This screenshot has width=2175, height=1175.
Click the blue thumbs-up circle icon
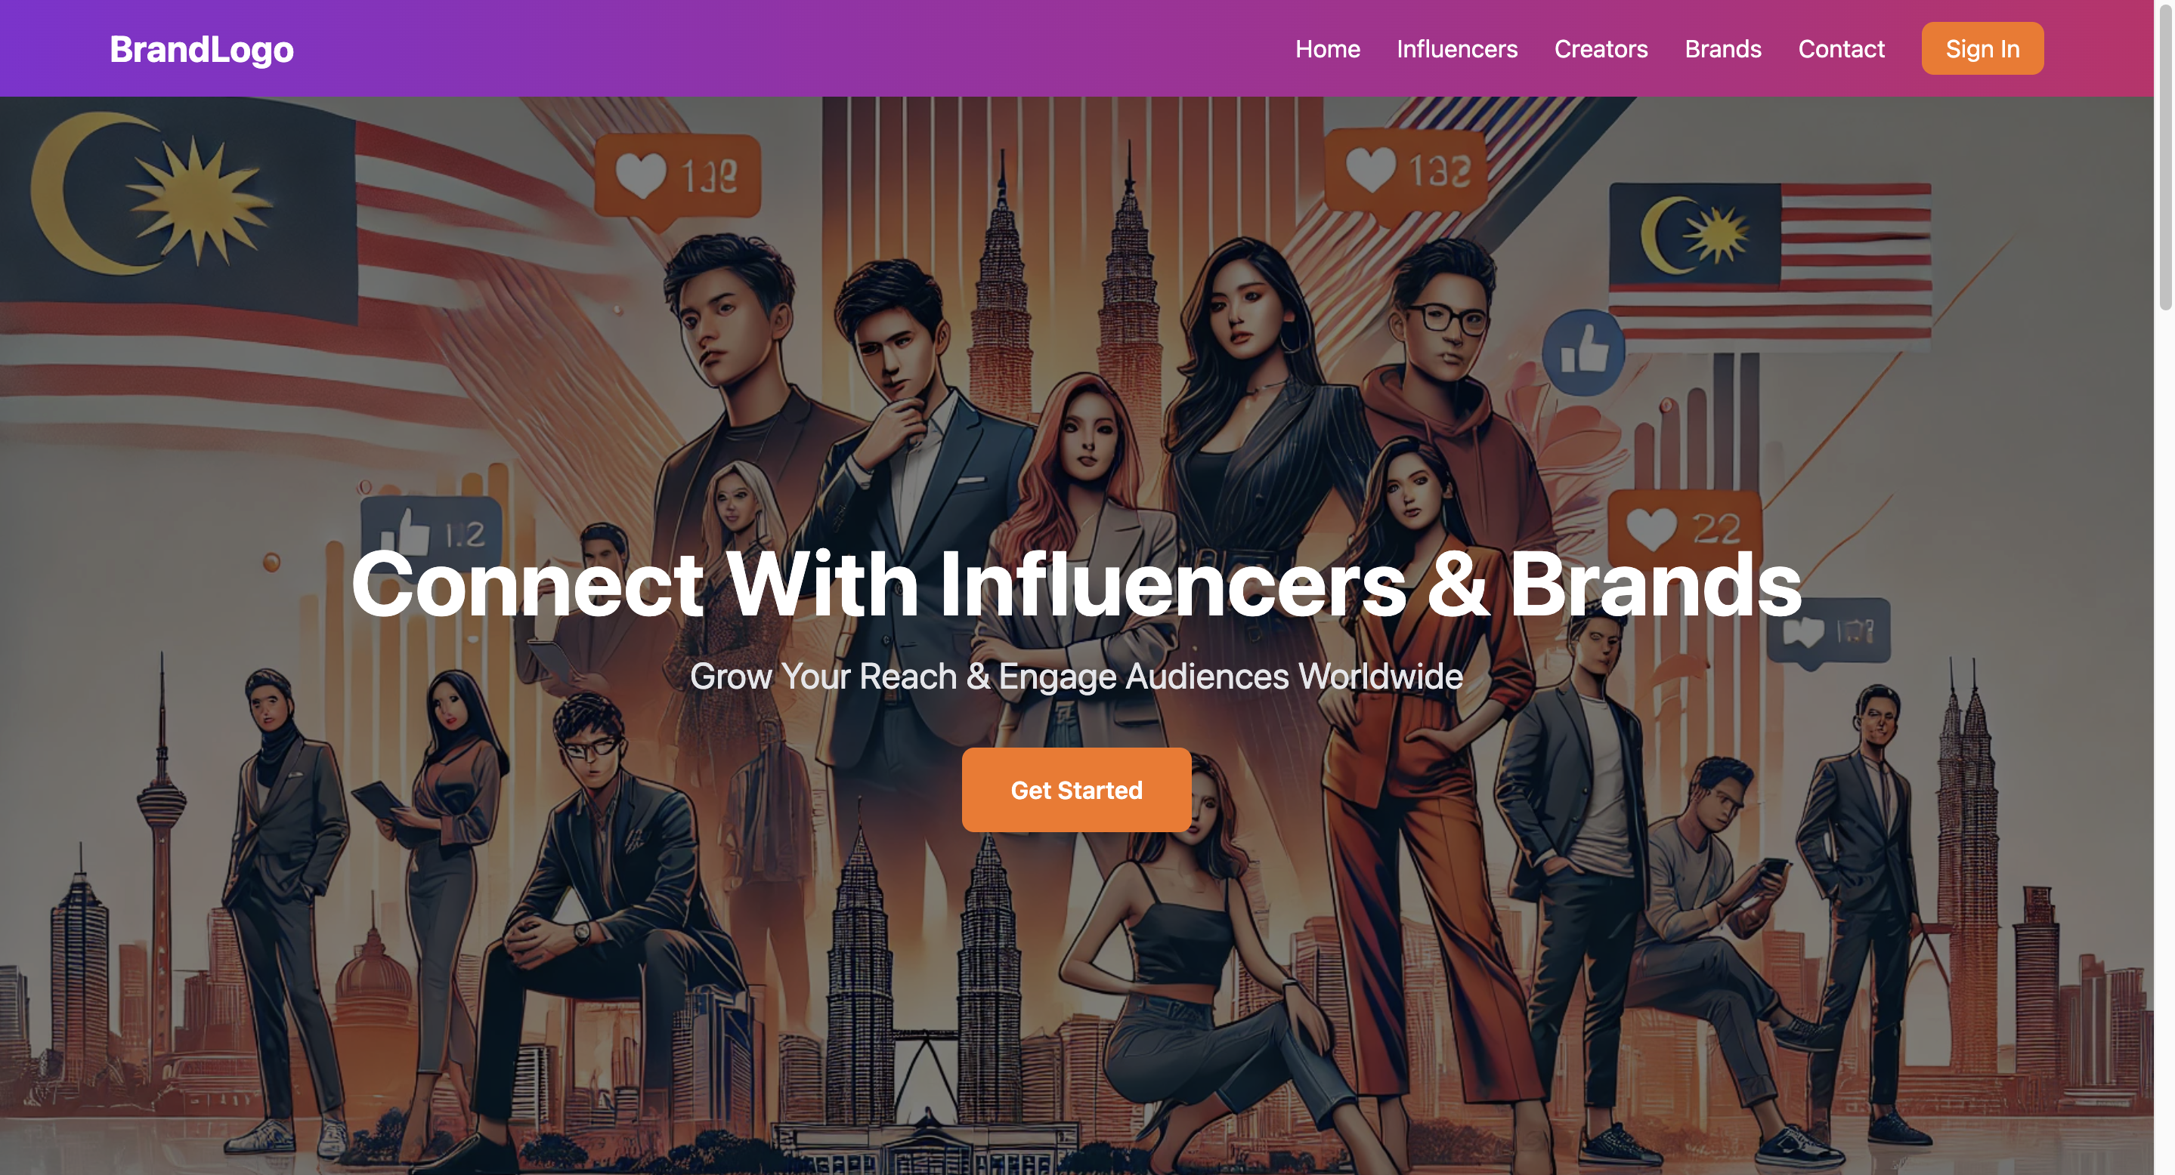(1583, 353)
